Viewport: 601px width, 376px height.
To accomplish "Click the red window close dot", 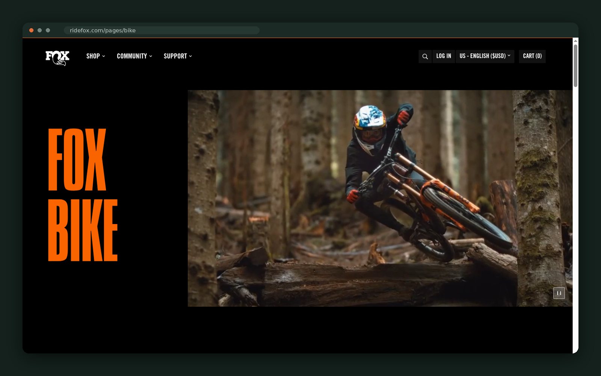I will coord(32,30).
